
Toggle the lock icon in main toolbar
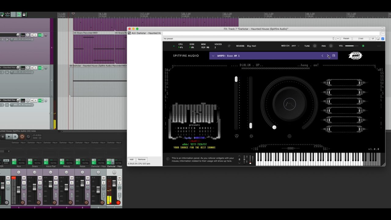coord(24,14)
